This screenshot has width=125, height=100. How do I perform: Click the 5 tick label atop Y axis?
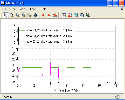tap(15, 26)
